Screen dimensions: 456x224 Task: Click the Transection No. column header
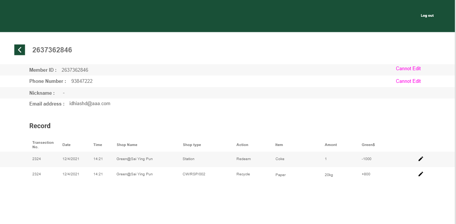43,145
